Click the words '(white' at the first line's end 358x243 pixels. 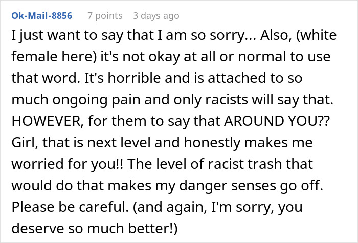tap(317, 35)
